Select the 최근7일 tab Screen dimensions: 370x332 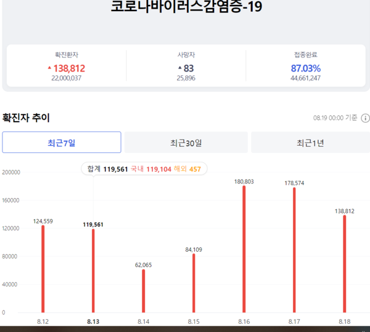[62, 143]
